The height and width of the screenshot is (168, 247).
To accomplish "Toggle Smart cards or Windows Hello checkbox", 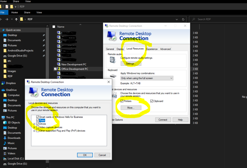I will click(x=38, y=117).
